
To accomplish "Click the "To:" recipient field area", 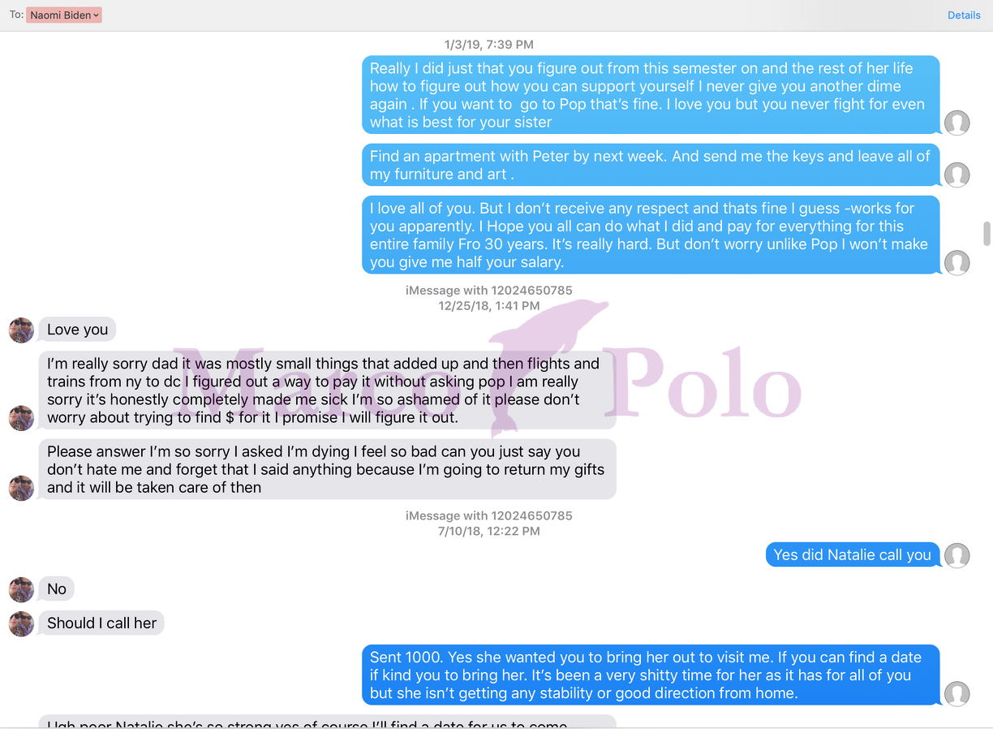I will (x=487, y=15).
